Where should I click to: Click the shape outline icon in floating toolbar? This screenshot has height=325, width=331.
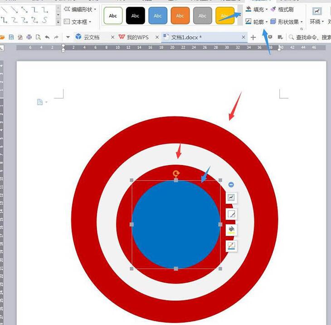click(231, 246)
